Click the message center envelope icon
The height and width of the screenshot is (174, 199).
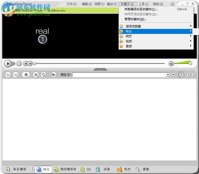[x=172, y=4]
